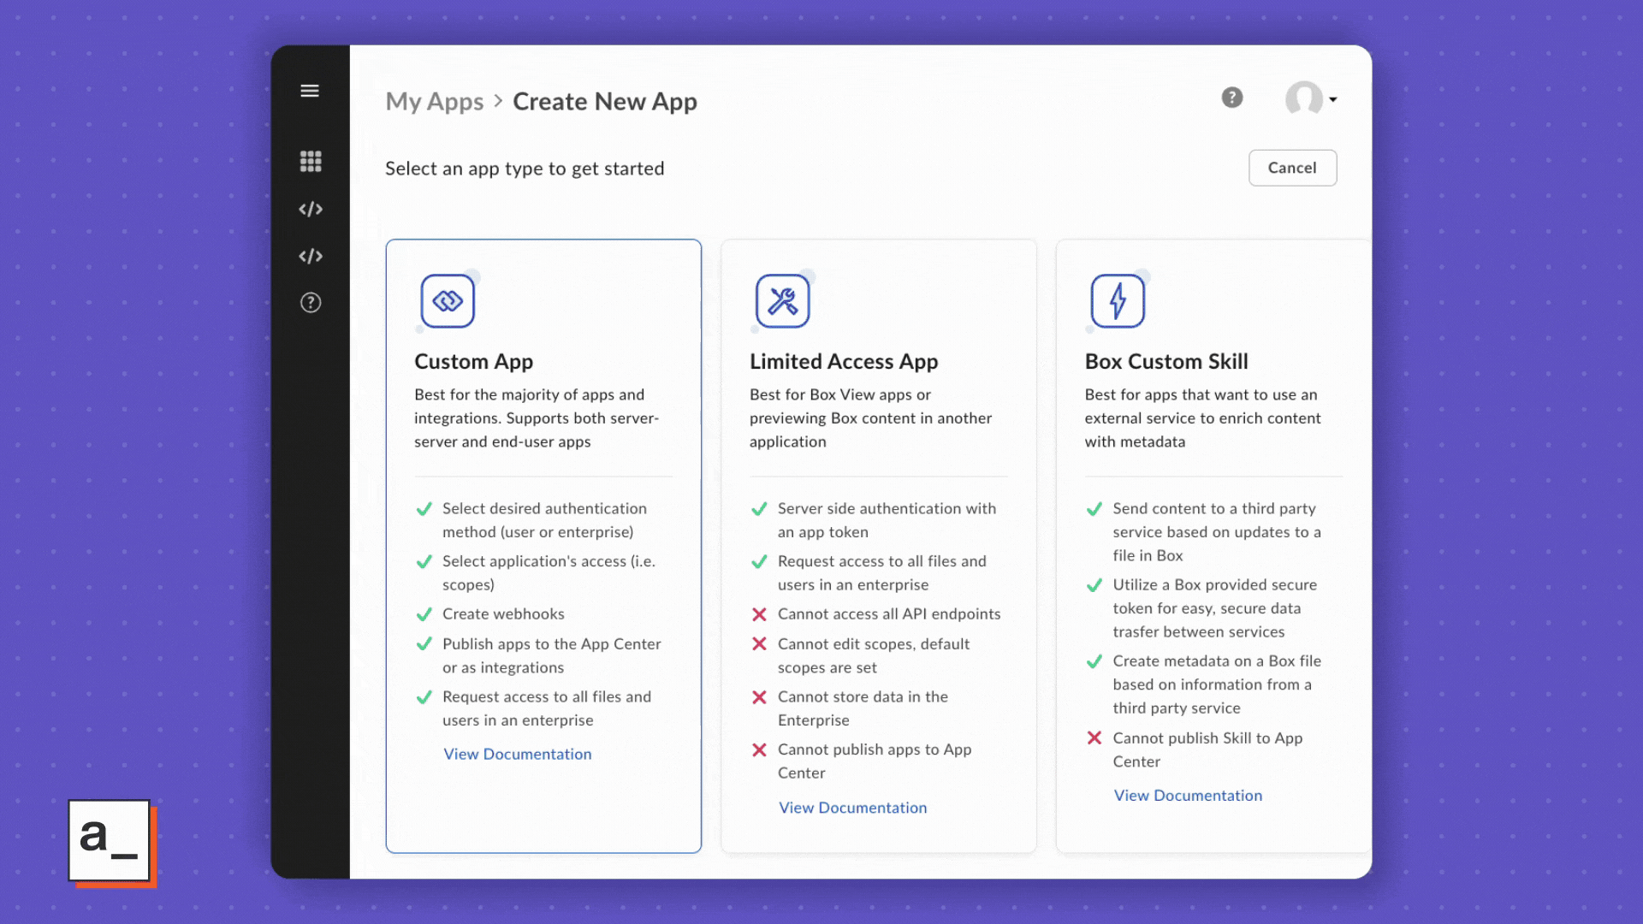
Task: Select the Box Custom Skill title
Action: [x=1166, y=362]
